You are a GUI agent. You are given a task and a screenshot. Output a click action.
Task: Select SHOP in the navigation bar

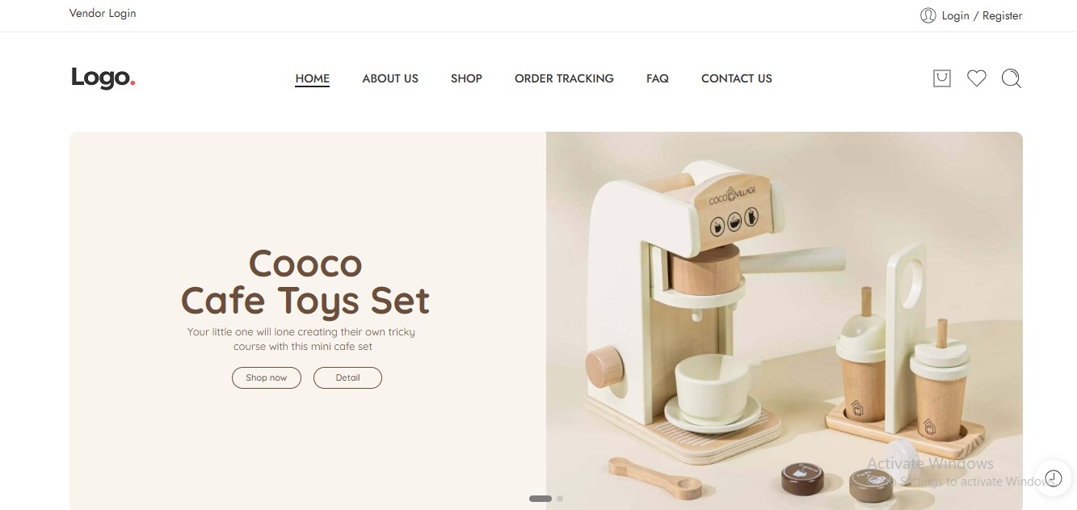point(466,78)
